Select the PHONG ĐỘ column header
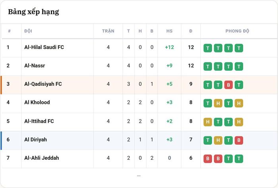 coord(237,31)
